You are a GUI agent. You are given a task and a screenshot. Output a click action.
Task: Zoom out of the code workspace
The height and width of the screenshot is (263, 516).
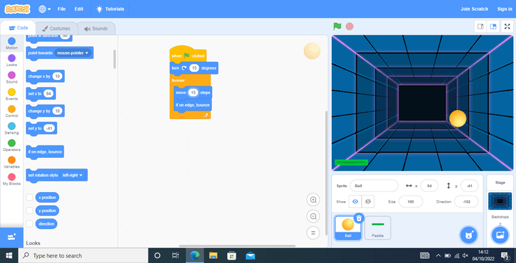313,216
